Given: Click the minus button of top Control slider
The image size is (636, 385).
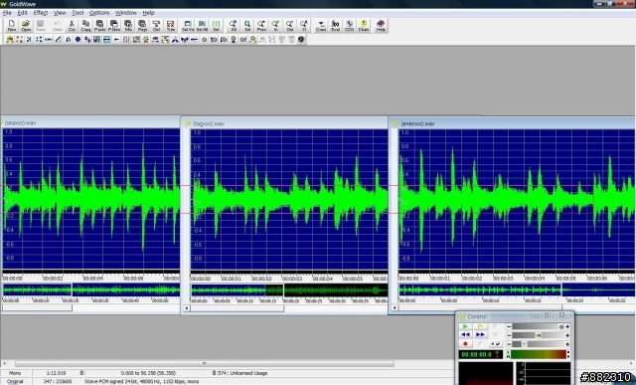Looking at the screenshot, I should click(x=509, y=326).
